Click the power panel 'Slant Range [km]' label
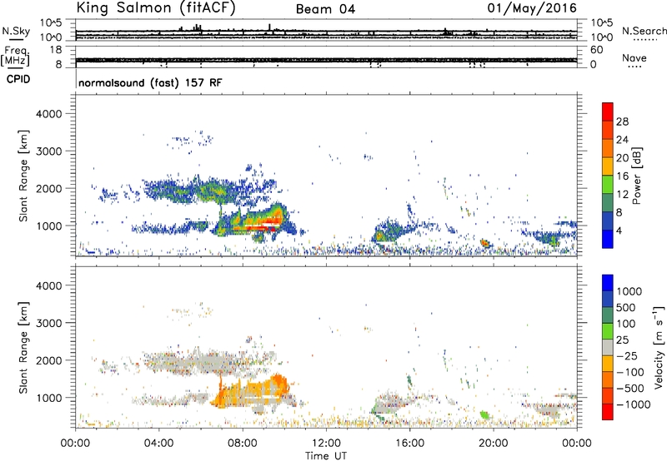Image resolution: width=667 pixels, height=461 pixels. [x=23, y=176]
